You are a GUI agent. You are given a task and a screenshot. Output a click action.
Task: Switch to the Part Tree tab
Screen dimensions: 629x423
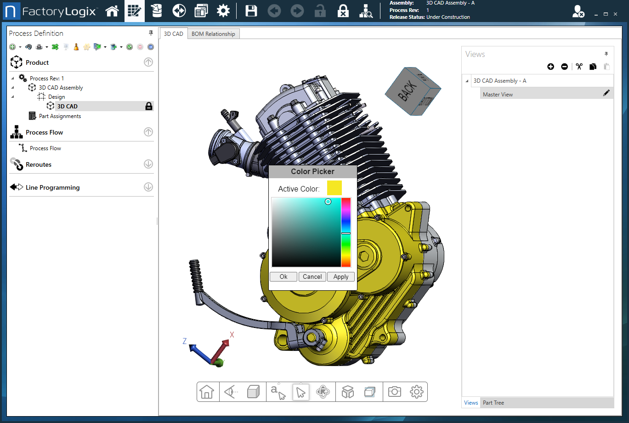pyautogui.click(x=493, y=403)
